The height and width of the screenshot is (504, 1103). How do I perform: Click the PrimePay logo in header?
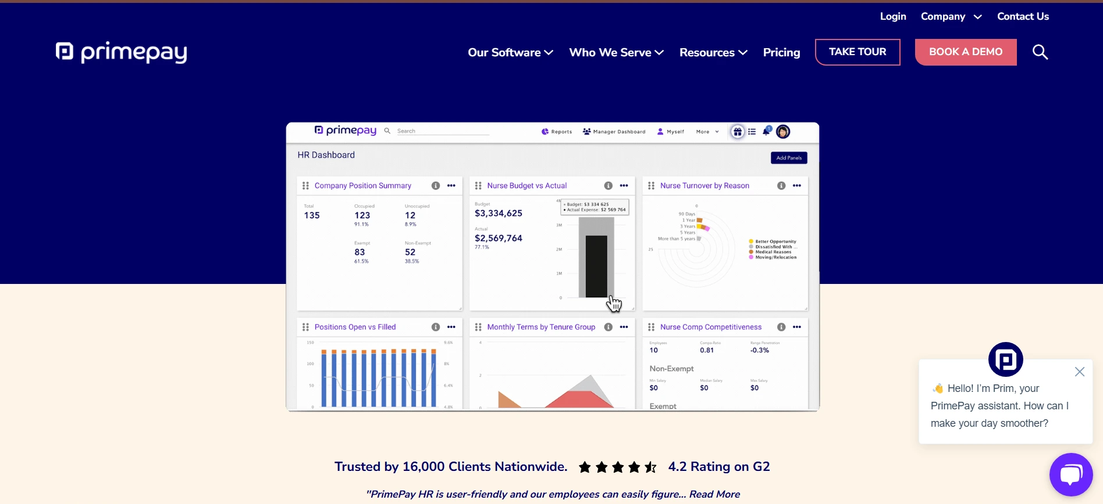[122, 52]
